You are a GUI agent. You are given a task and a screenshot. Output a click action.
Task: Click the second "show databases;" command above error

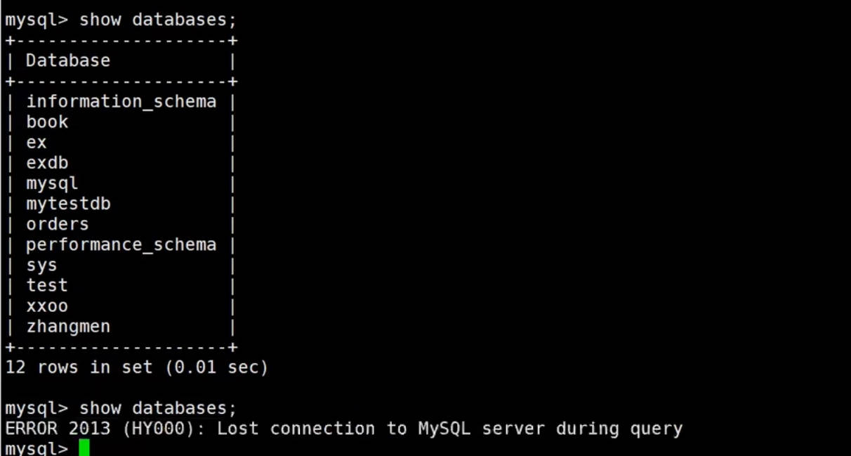158,408
